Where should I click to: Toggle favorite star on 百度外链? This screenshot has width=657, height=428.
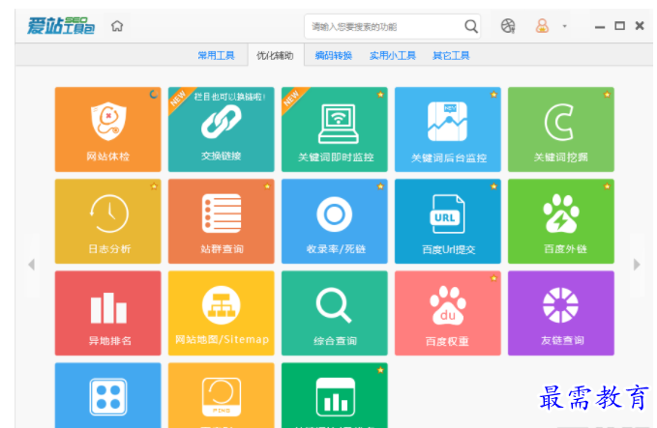click(607, 186)
